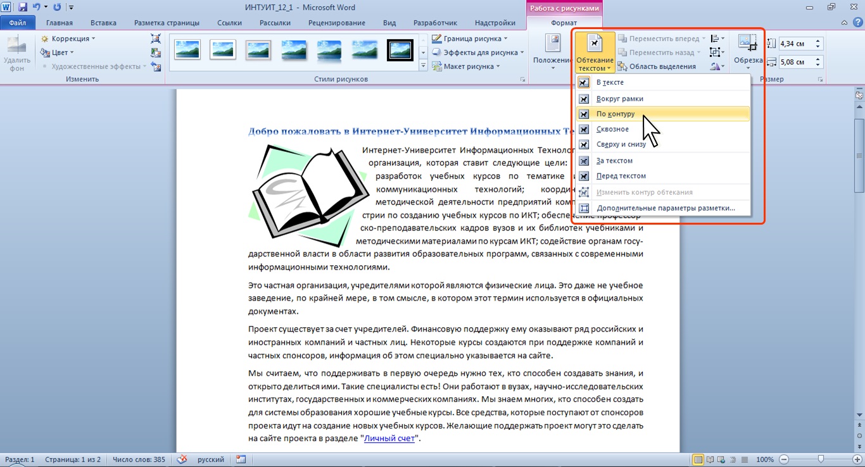Viewport: 865px width, 467px height.
Task: Open Word help question mark icon
Action: click(857, 23)
